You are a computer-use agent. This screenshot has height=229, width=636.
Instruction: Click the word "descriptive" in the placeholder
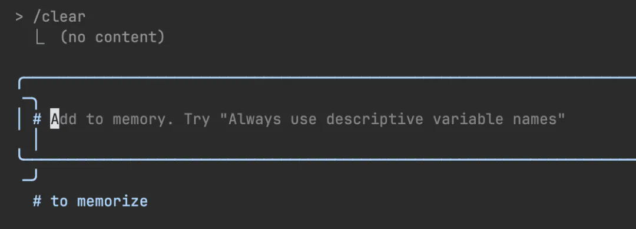[375, 120]
